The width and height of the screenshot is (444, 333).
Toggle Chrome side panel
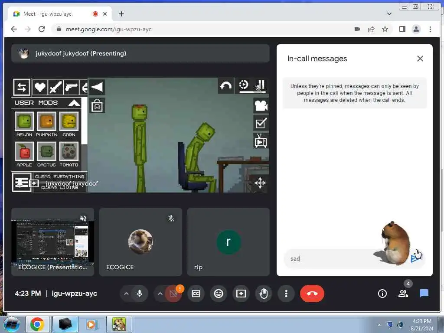coord(402,29)
